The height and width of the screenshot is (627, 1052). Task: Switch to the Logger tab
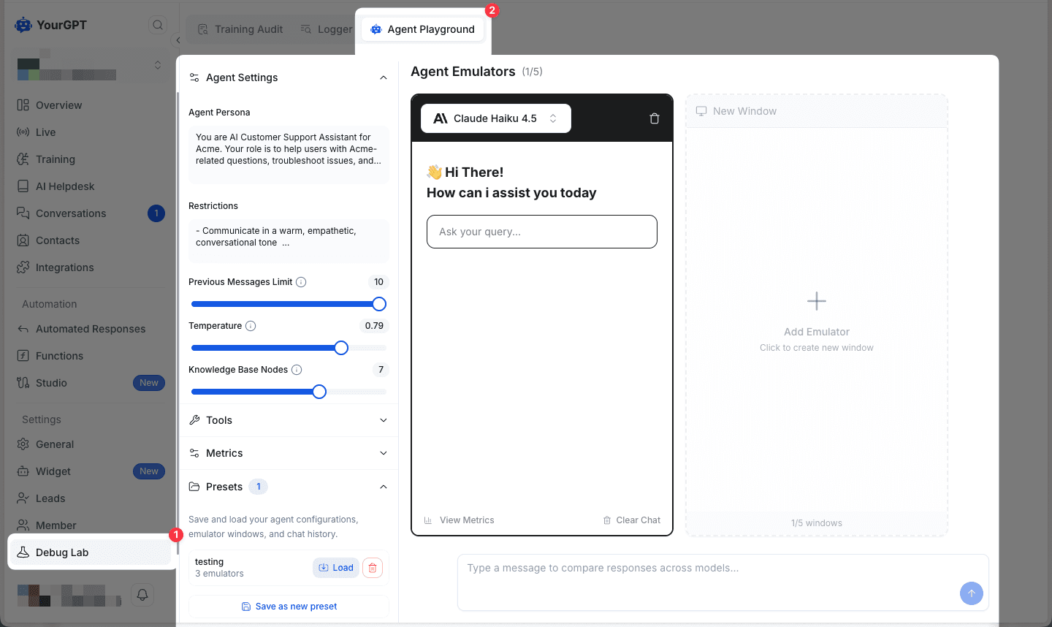pos(327,29)
